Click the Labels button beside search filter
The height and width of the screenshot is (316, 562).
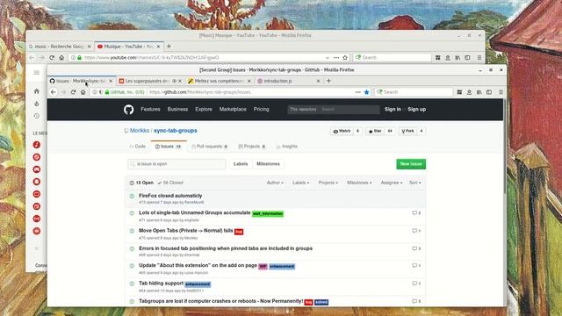tap(241, 164)
